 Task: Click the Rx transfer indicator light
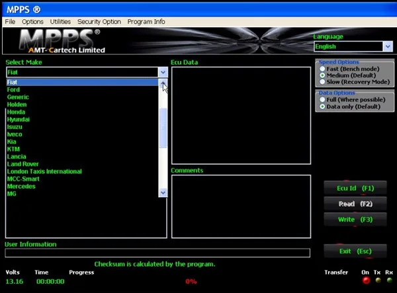(389, 280)
